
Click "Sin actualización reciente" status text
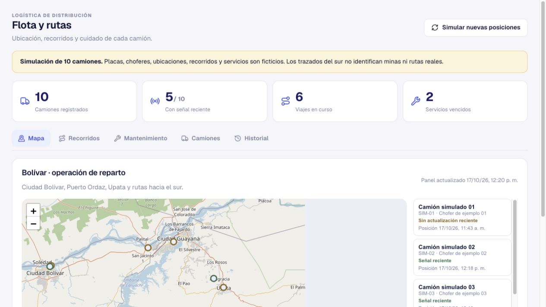[448, 220]
